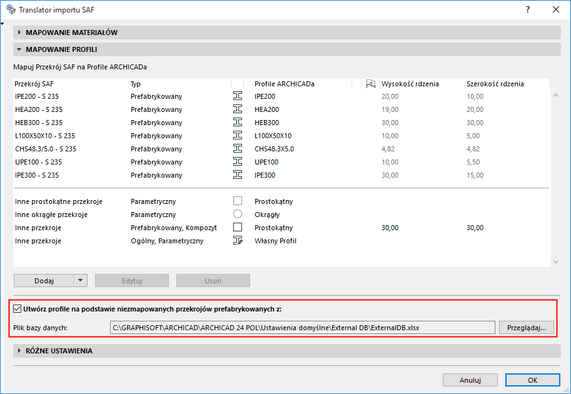Viewport: 571px width, 394px height.
Task: Select the IPE300 - S 235 row
Action: 281,174
